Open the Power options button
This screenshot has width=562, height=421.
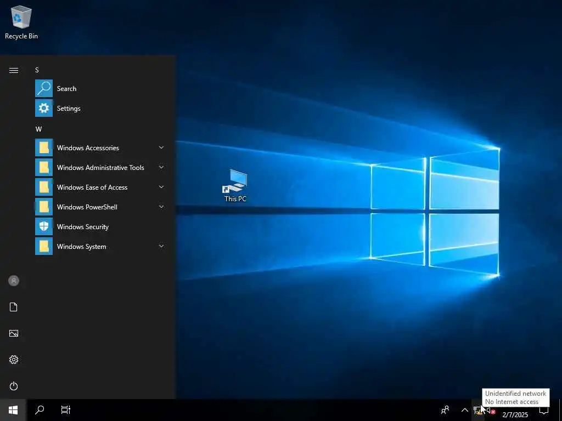(x=14, y=386)
